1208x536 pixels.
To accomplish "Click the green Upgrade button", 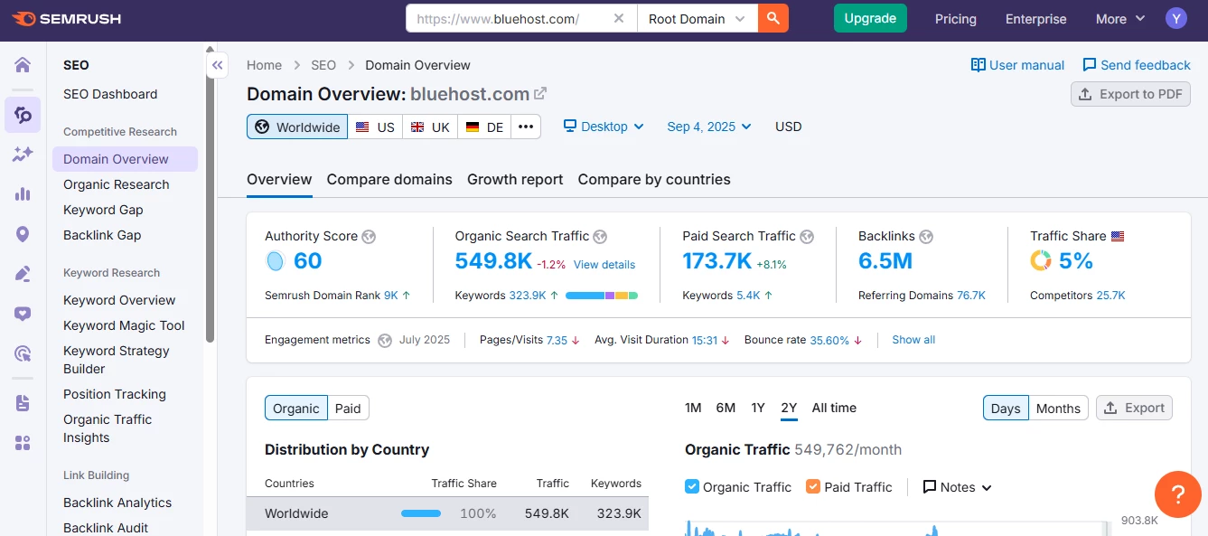I will [870, 18].
